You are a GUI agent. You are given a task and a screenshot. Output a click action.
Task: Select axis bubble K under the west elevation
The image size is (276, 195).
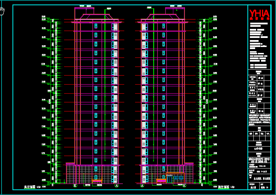coord(184,186)
